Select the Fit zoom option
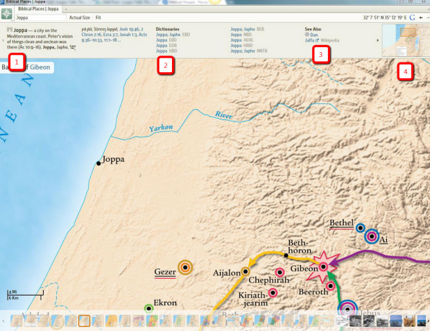The width and height of the screenshot is (430, 331). tap(98, 16)
